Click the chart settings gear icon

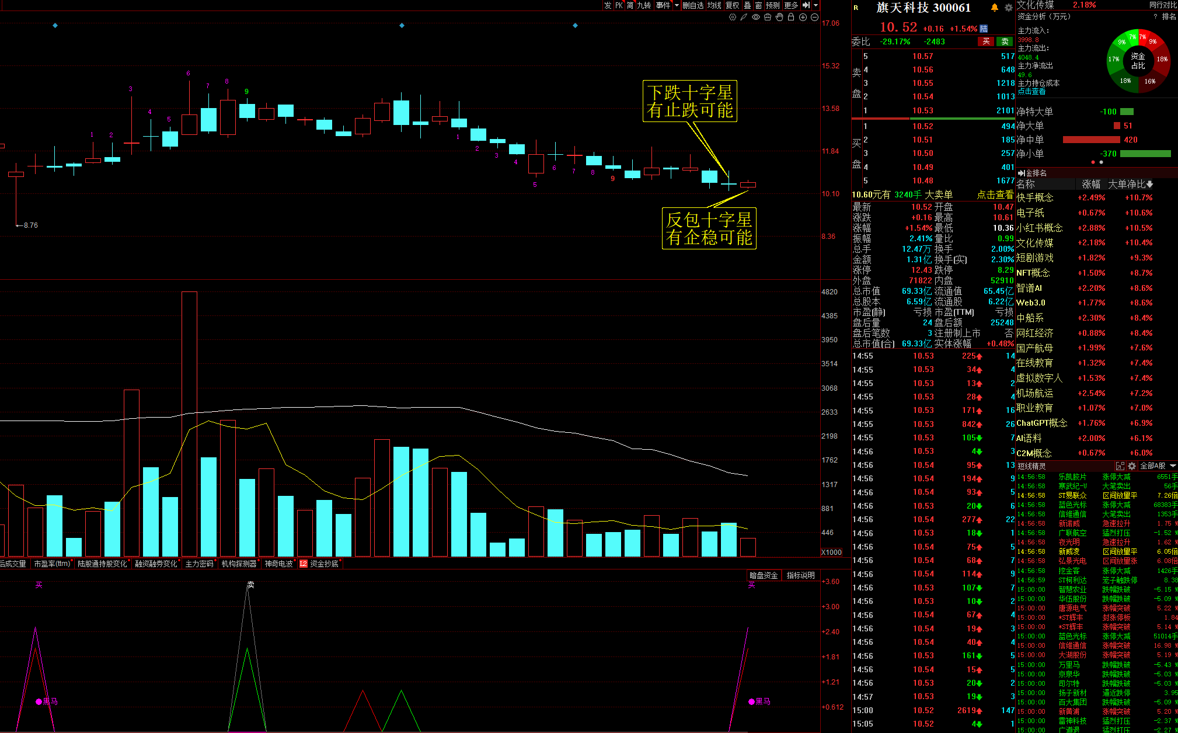733,18
